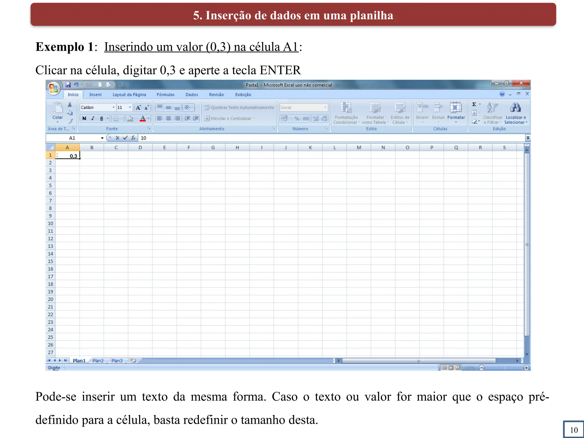Toggle underline (S) formatting
Image resolution: width=584 pixels, height=438 pixels.
click(101, 118)
